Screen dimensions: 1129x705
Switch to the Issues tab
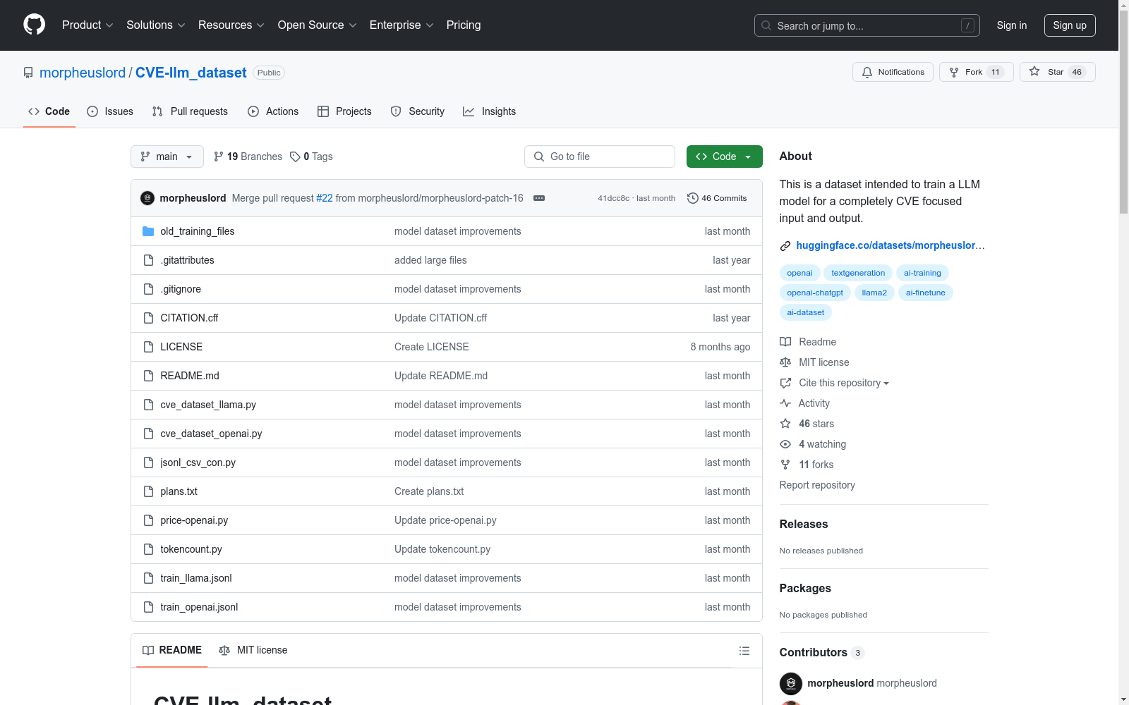pyautogui.click(x=110, y=111)
